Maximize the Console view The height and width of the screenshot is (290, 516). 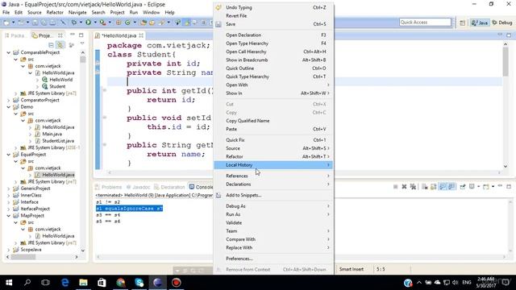(509, 186)
